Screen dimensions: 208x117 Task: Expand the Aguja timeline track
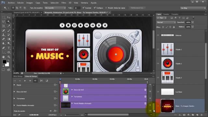pos(14,85)
